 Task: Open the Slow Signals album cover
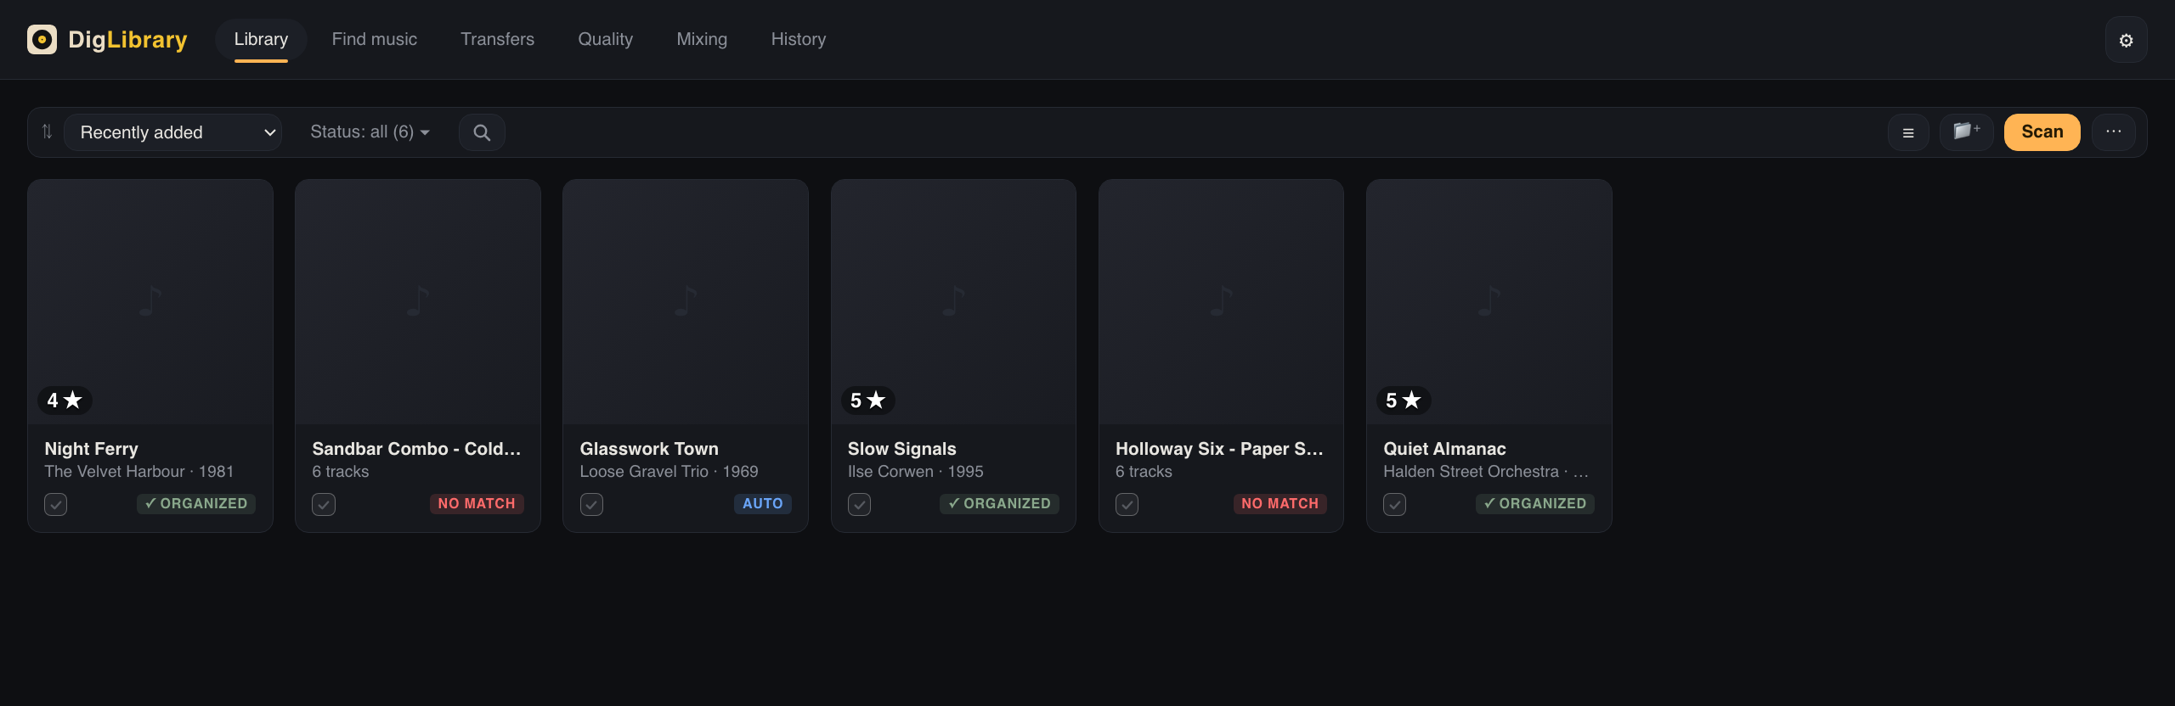point(953,301)
